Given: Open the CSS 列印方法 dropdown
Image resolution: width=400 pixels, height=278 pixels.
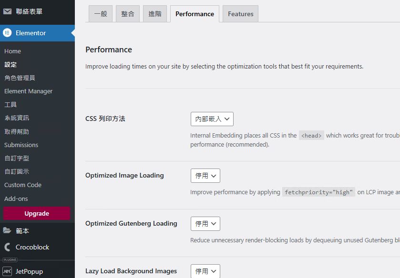Looking at the screenshot, I should pos(212,119).
